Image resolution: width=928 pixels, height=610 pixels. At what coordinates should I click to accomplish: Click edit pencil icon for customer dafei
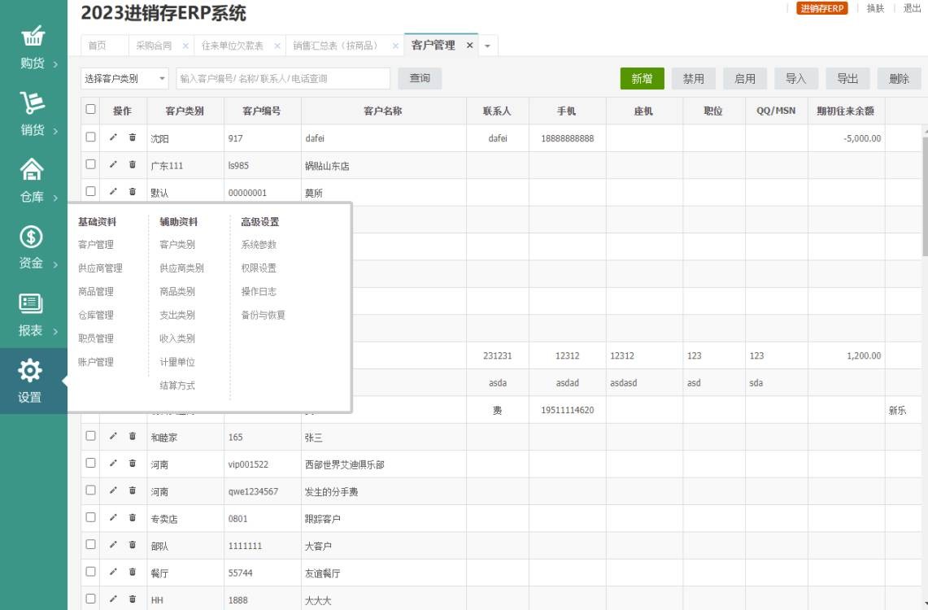[x=114, y=137]
